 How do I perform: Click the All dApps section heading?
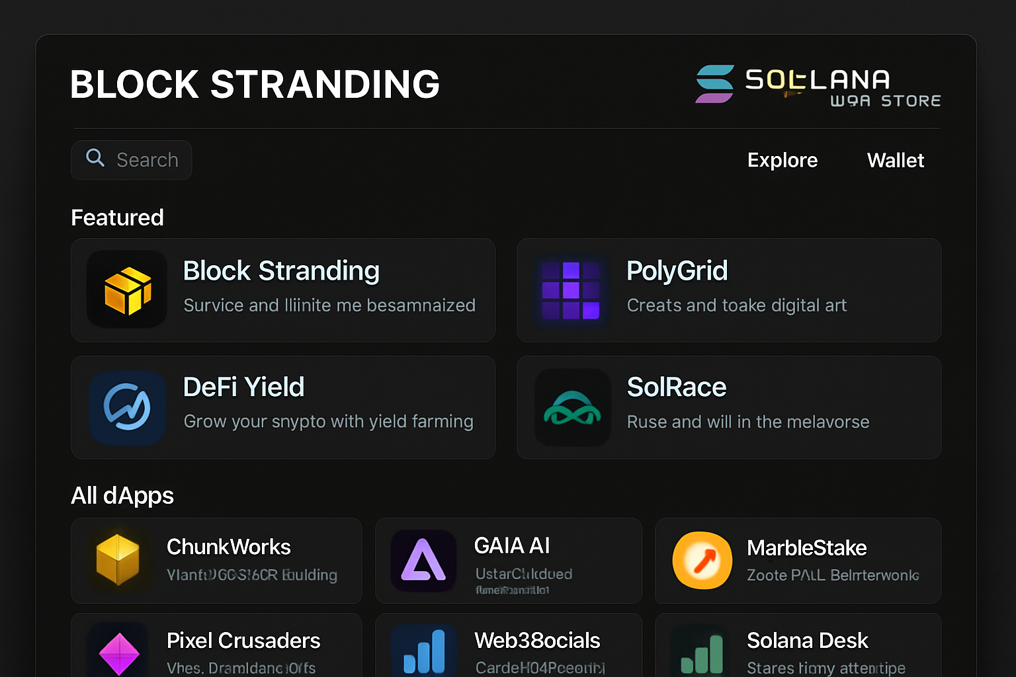point(122,496)
